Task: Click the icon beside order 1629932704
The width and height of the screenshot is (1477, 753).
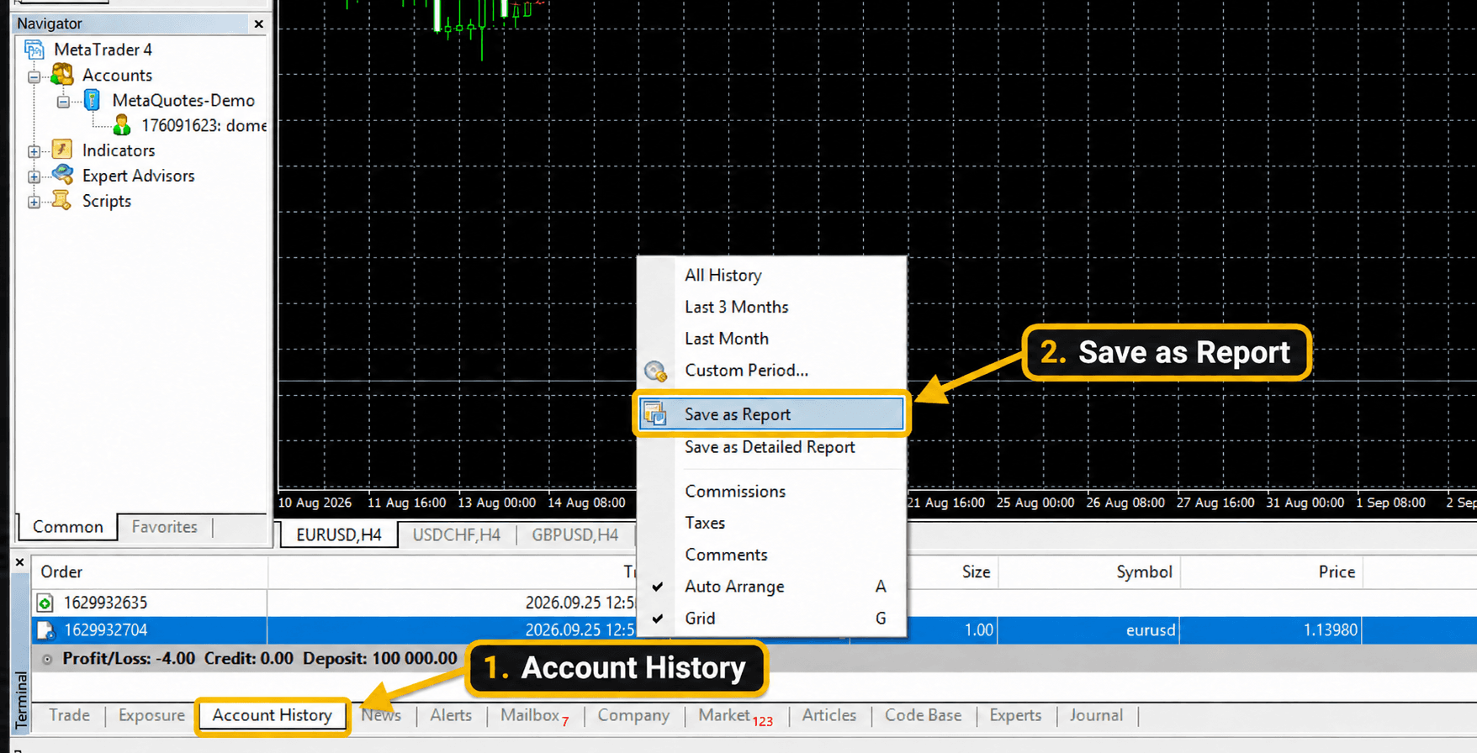Action: coord(45,629)
